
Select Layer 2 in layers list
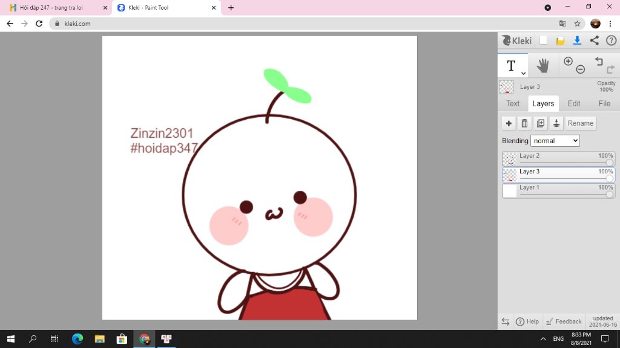coord(558,159)
